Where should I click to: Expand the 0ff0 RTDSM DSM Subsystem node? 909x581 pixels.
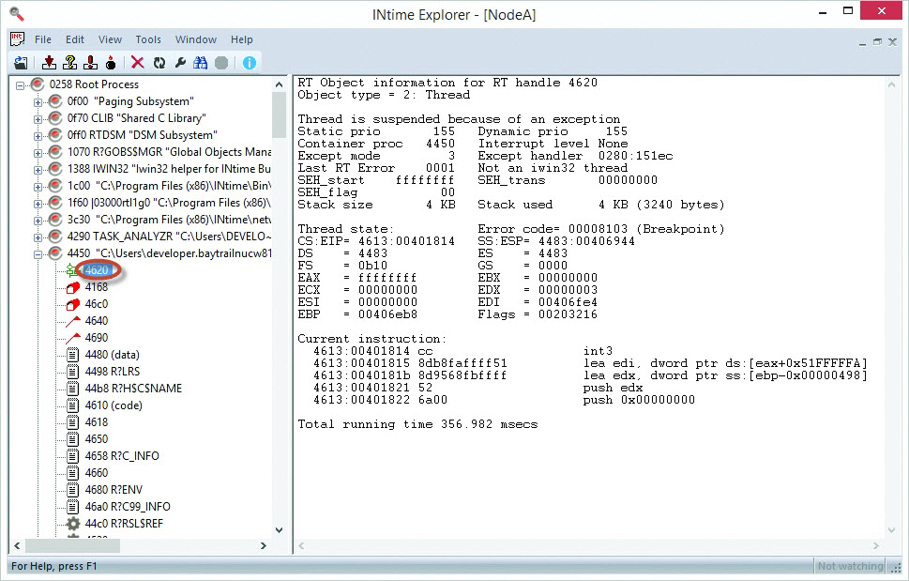pos(38,136)
